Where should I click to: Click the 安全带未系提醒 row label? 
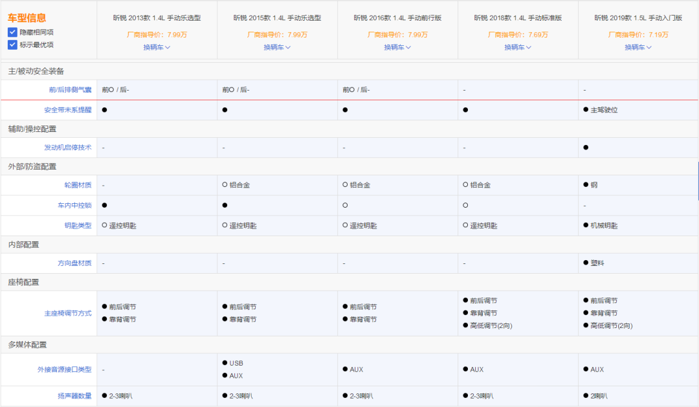coord(68,109)
